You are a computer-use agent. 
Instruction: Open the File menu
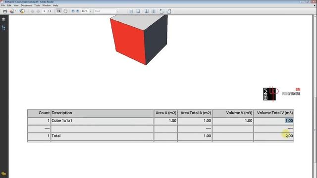coord(3,5)
